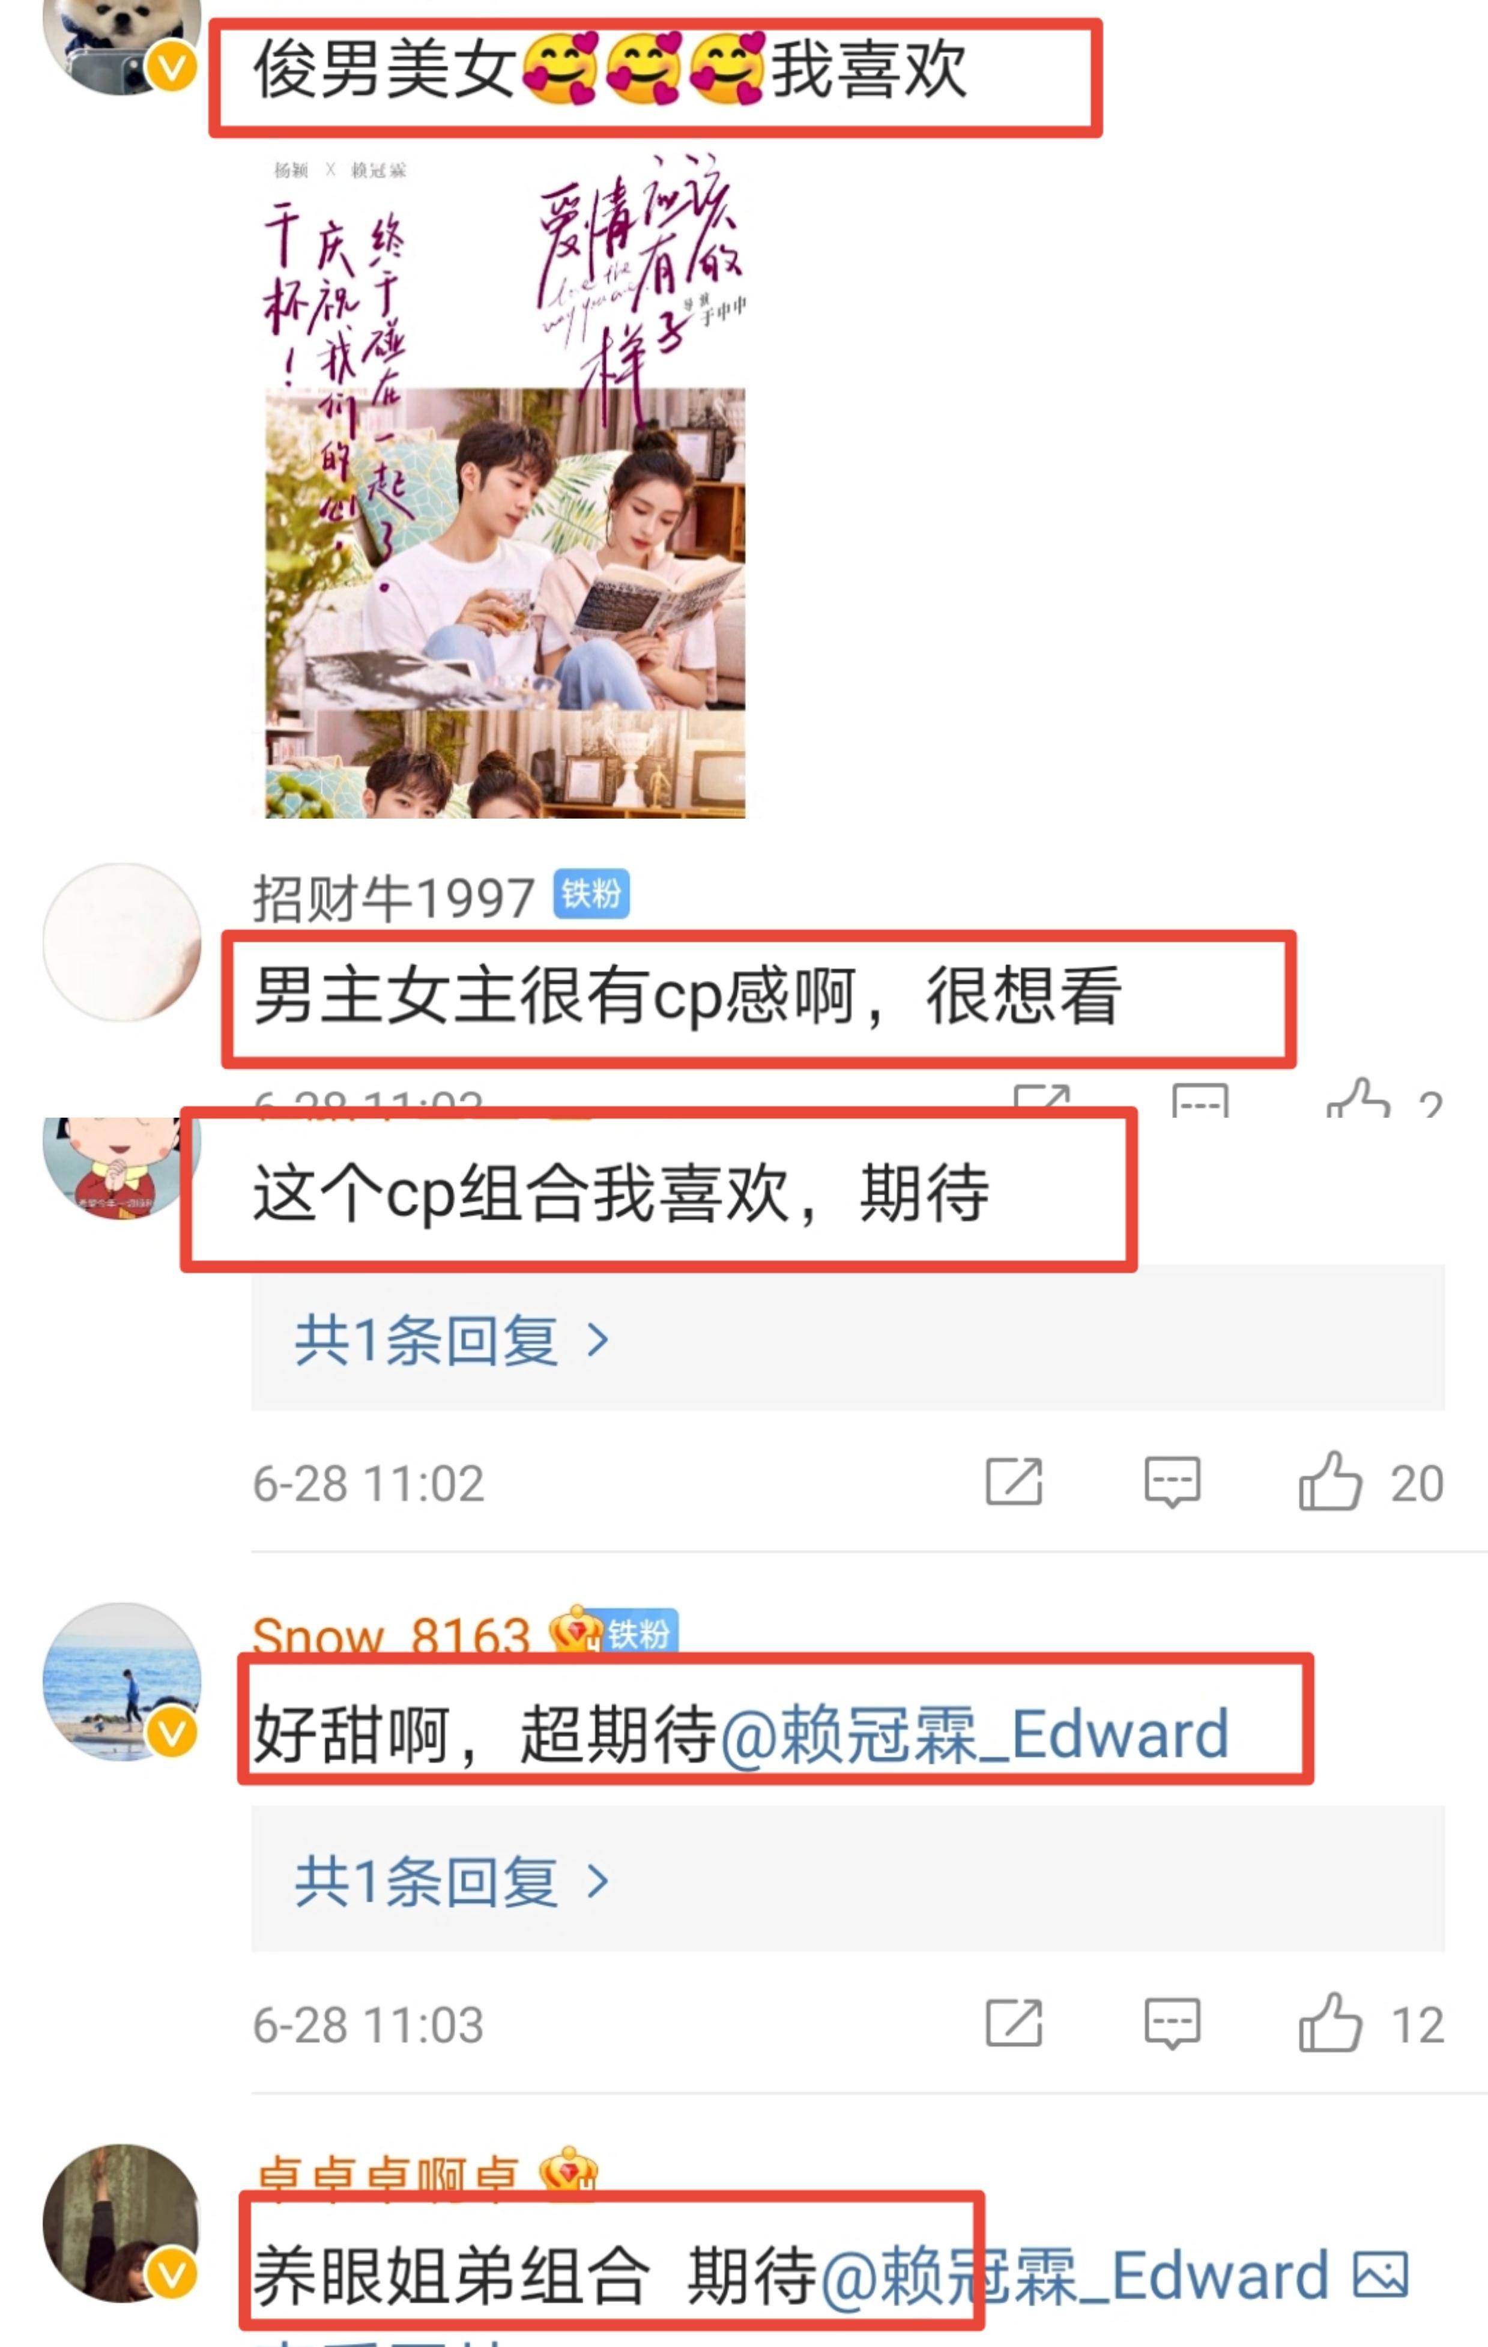Tap the beach avatar of Snow_8163
1488x2347 pixels.
pyautogui.click(x=122, y=1682)
